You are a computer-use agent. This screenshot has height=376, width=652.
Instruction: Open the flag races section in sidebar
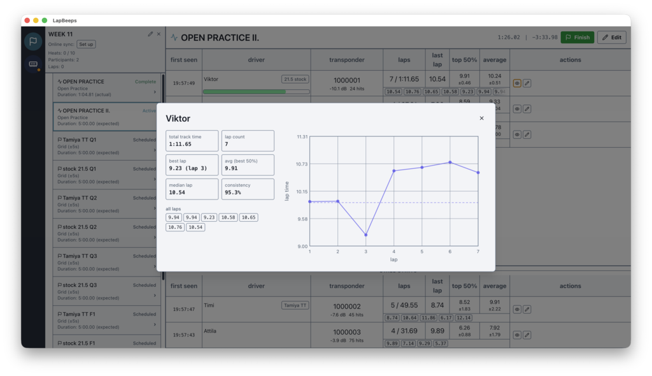click(x=33, y=41)
